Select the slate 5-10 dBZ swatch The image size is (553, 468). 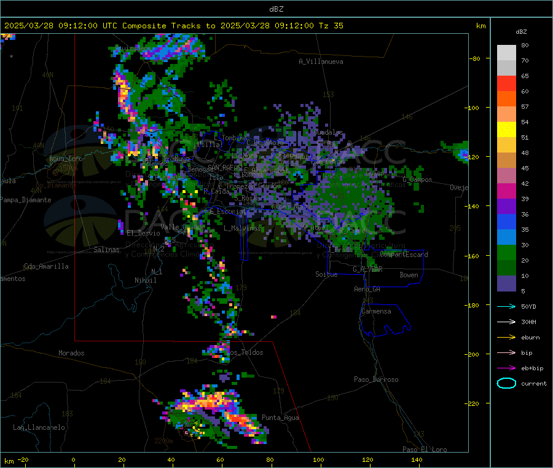(506, 284)
